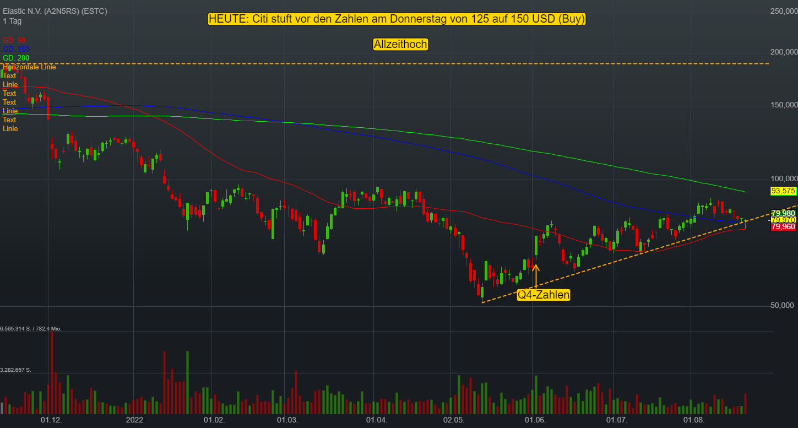Select the '1 Tag' interval label
798x428 pixels.
click(12, 21)
